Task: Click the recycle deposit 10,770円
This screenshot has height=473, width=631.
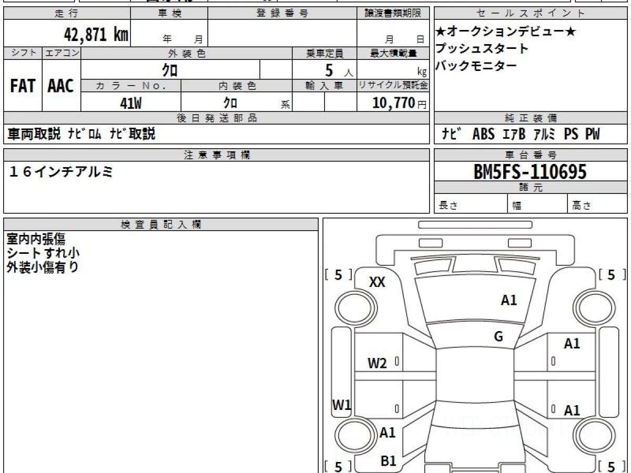Action: pos(400,103)
